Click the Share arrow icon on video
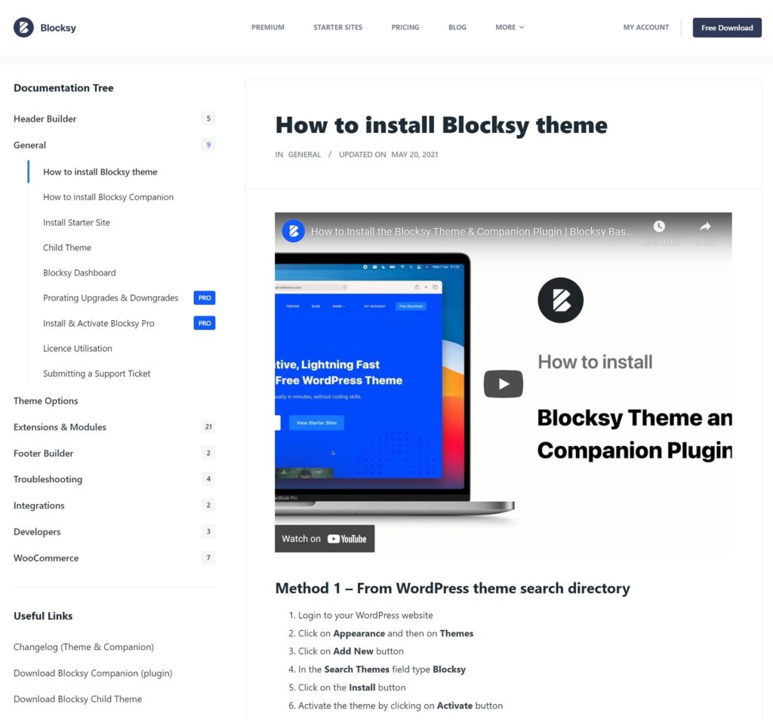This screenshot has height=720, width=773. (x=705, y=226)
